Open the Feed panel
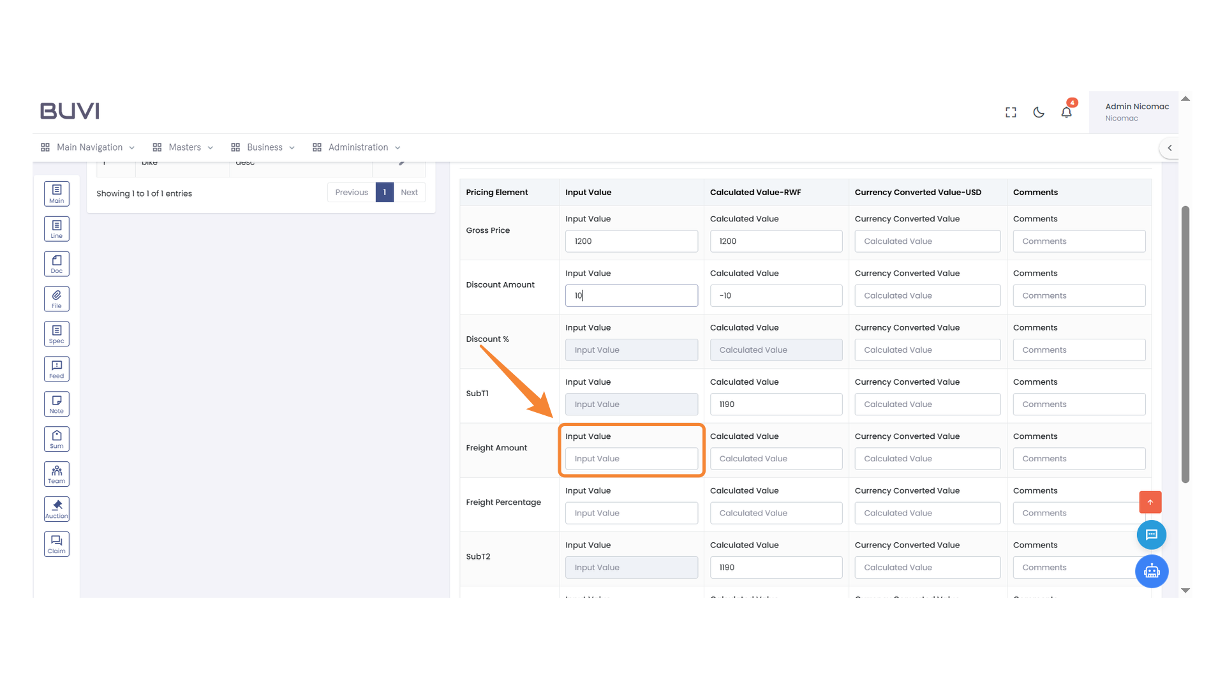 pos(56,368)
